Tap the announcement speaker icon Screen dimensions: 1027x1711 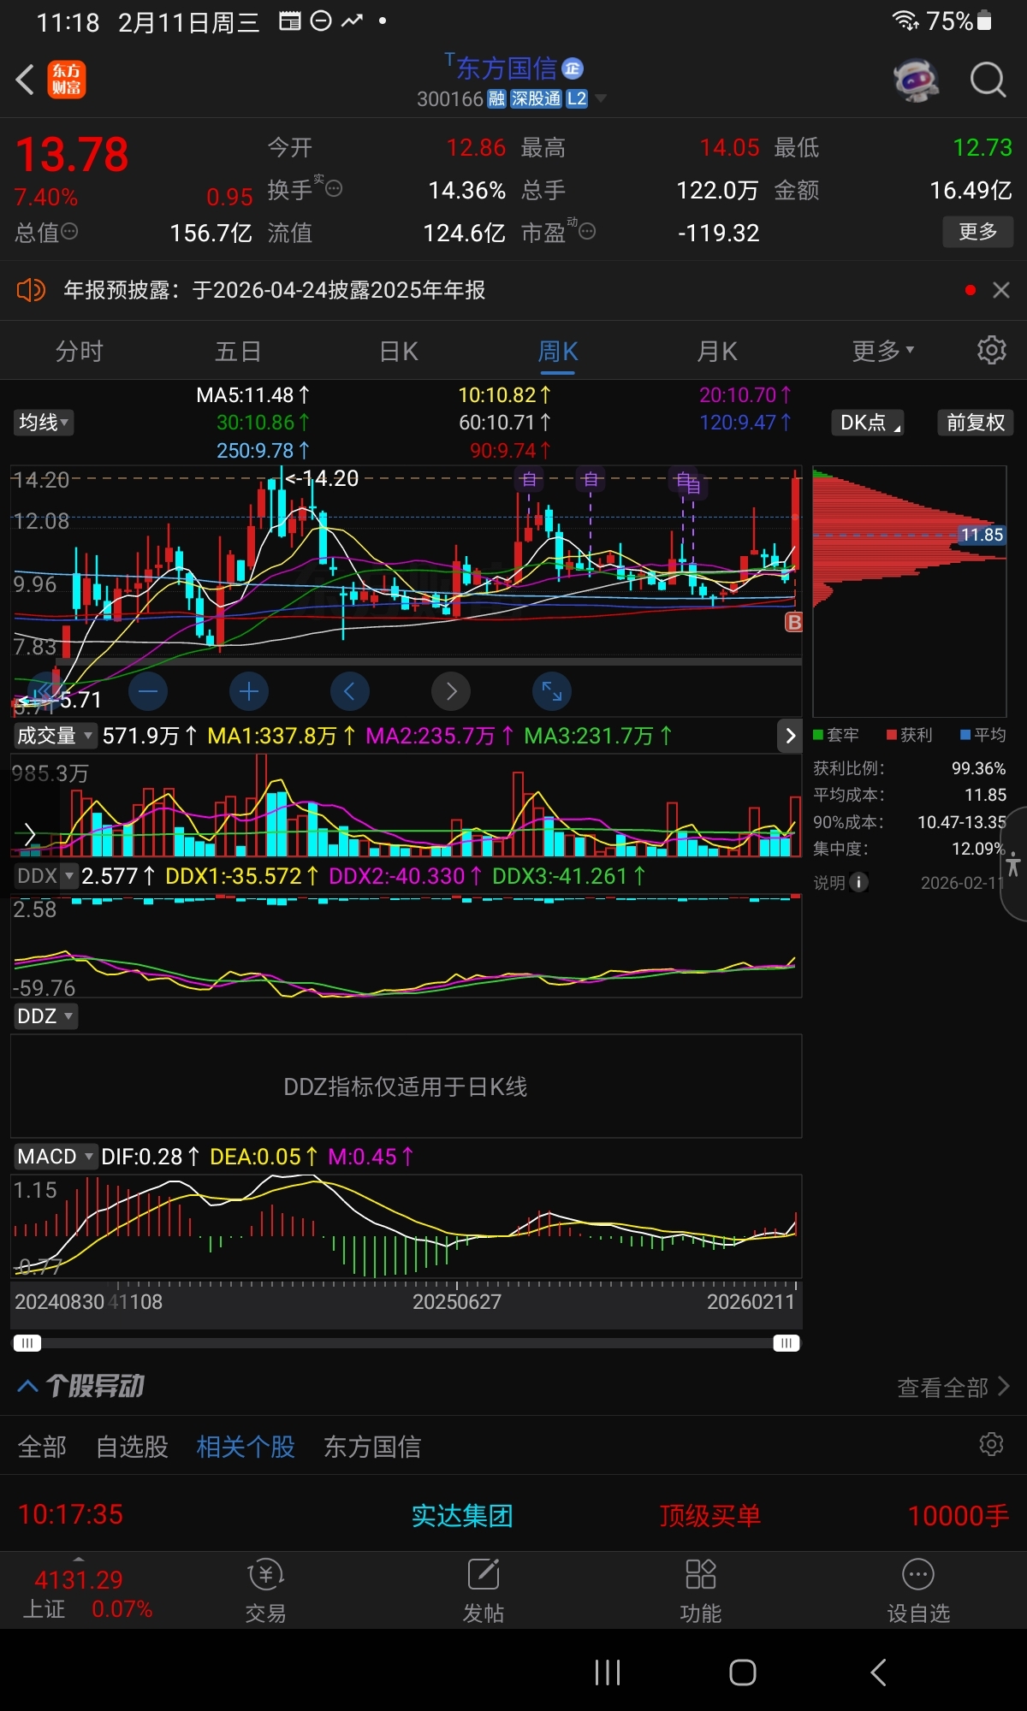pos(31,290)
